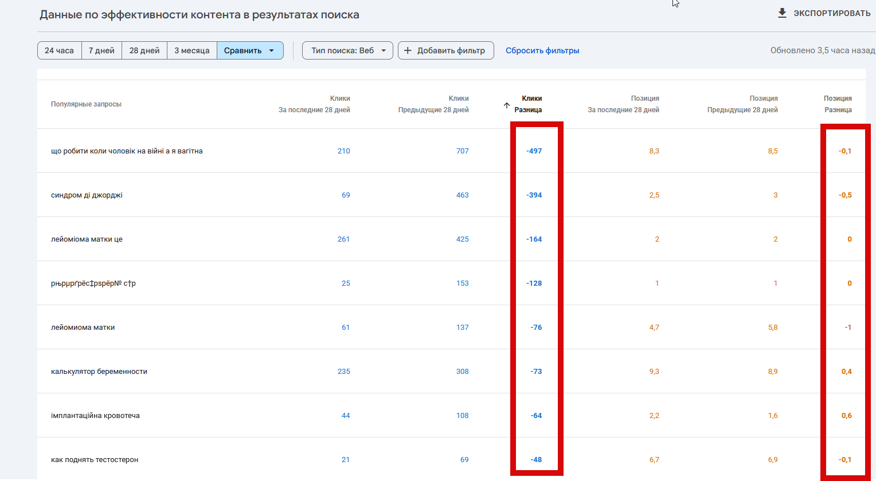
Task: Click 69 in the синдром ді джорджі row
Action: click(346, 195)
